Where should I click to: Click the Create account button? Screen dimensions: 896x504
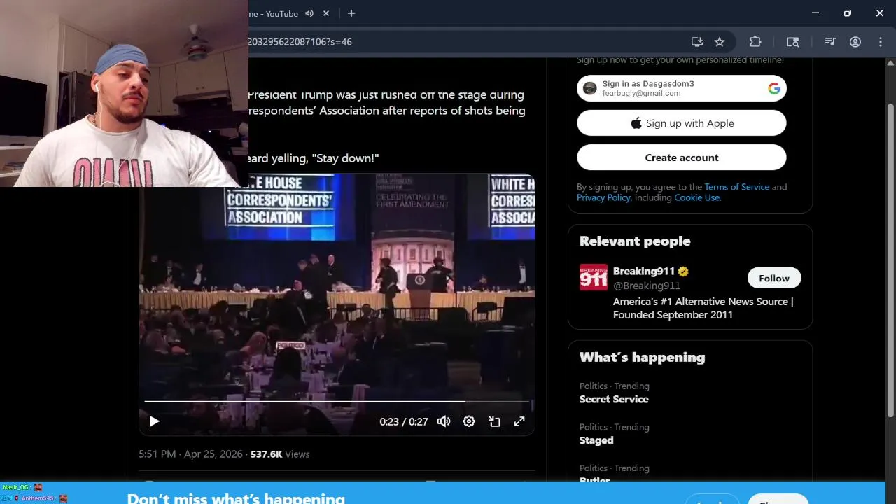point(682,157)
